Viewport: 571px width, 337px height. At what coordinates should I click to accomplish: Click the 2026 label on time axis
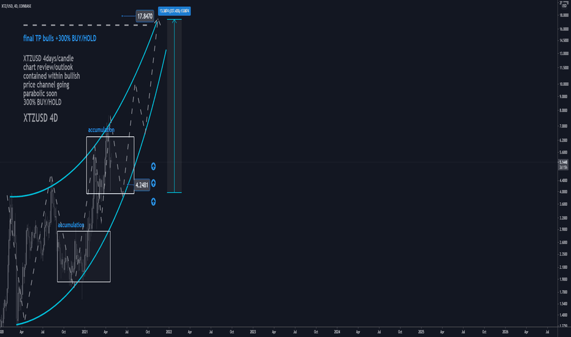tap(505, 332)
